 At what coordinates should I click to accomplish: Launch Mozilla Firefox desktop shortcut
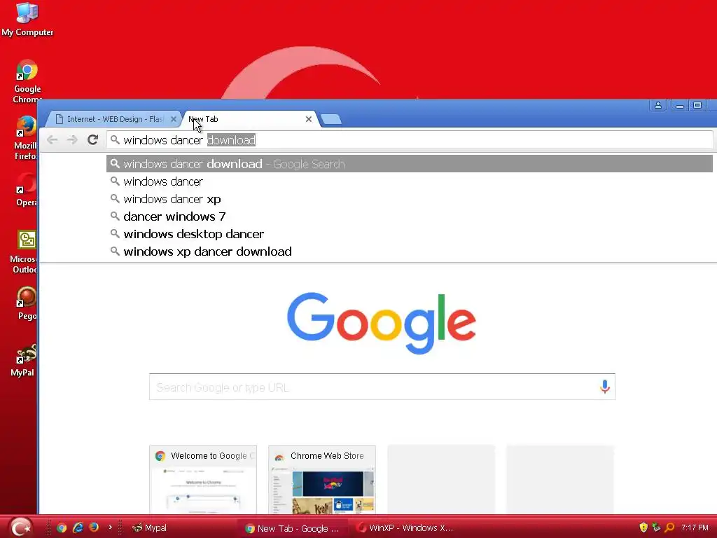click(26, 137)
